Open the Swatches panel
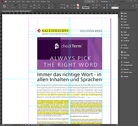 [125, 25]
